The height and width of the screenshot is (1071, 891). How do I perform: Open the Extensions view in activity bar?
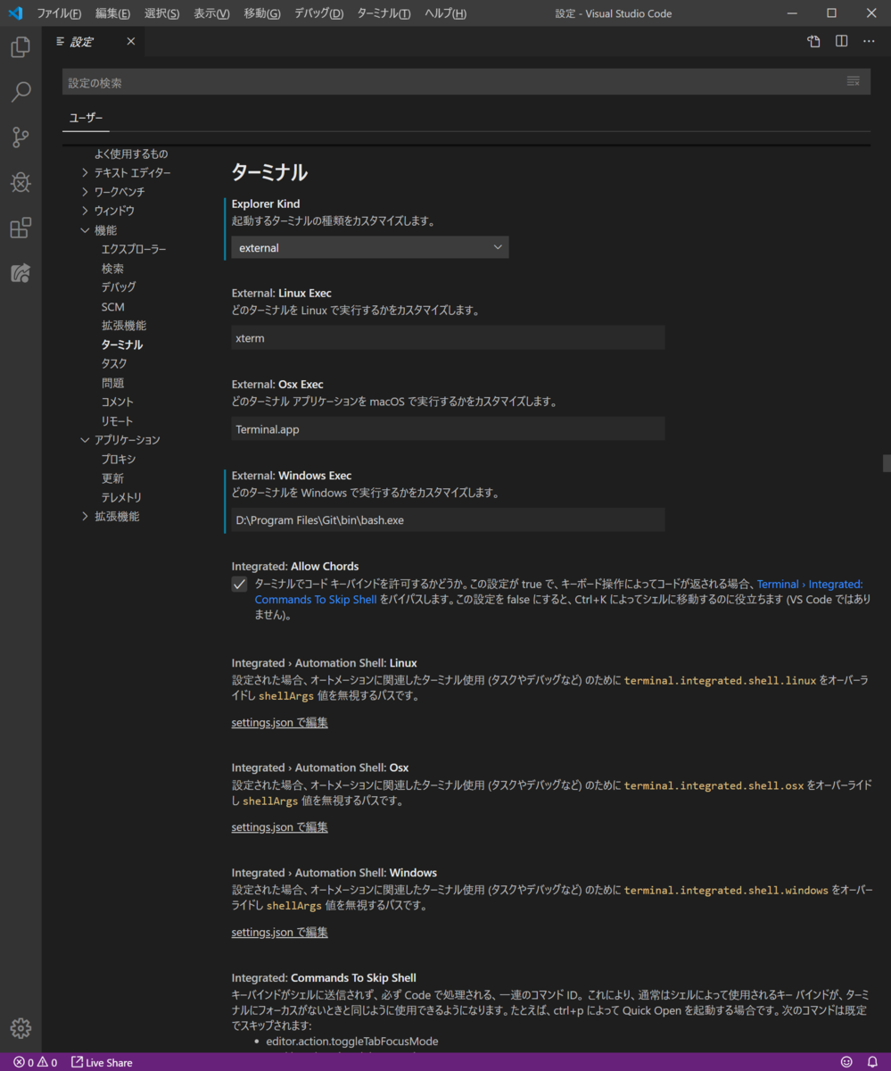coord(21,228)
